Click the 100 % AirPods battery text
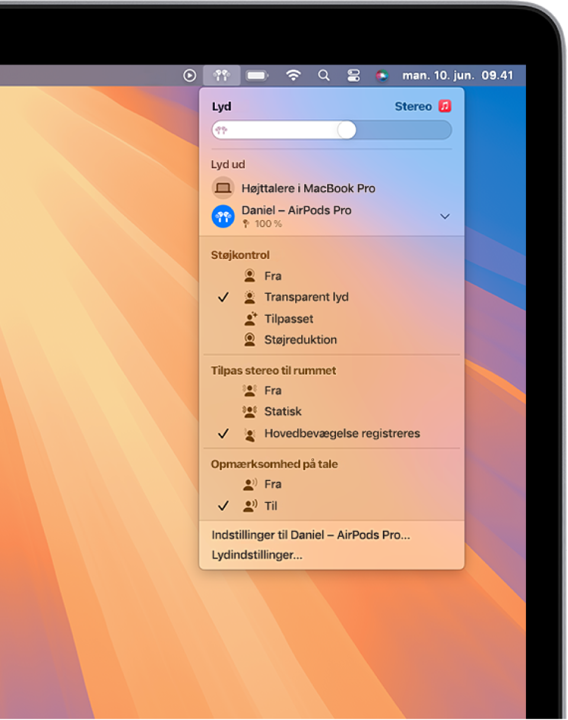Image resolution: width=568 pixels, height=720 pixels. (x=268, y=224)
